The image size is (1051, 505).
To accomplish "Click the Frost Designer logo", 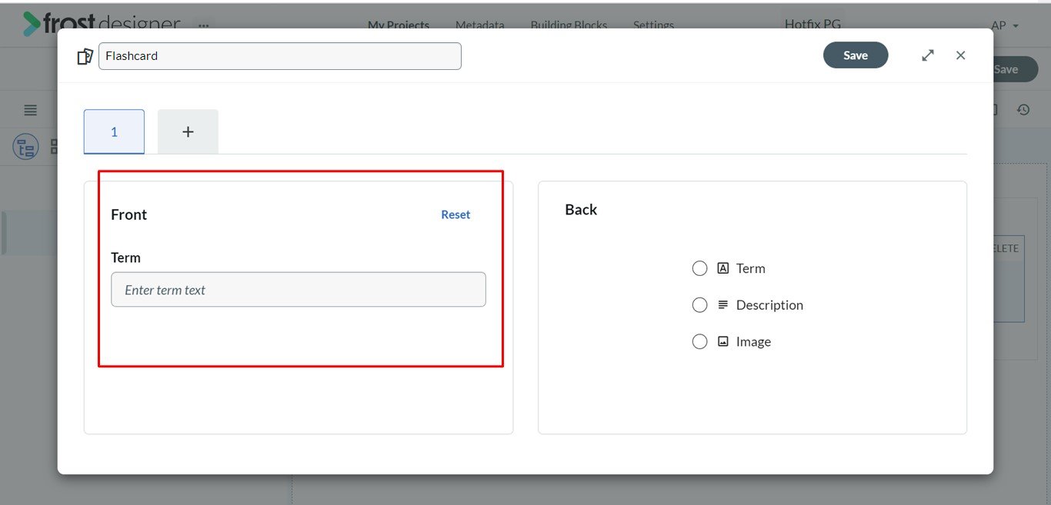I will pos(101,24).
